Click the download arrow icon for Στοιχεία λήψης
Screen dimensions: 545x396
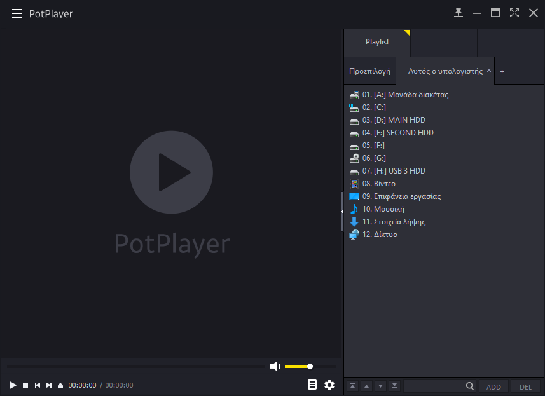click(354, 222)
